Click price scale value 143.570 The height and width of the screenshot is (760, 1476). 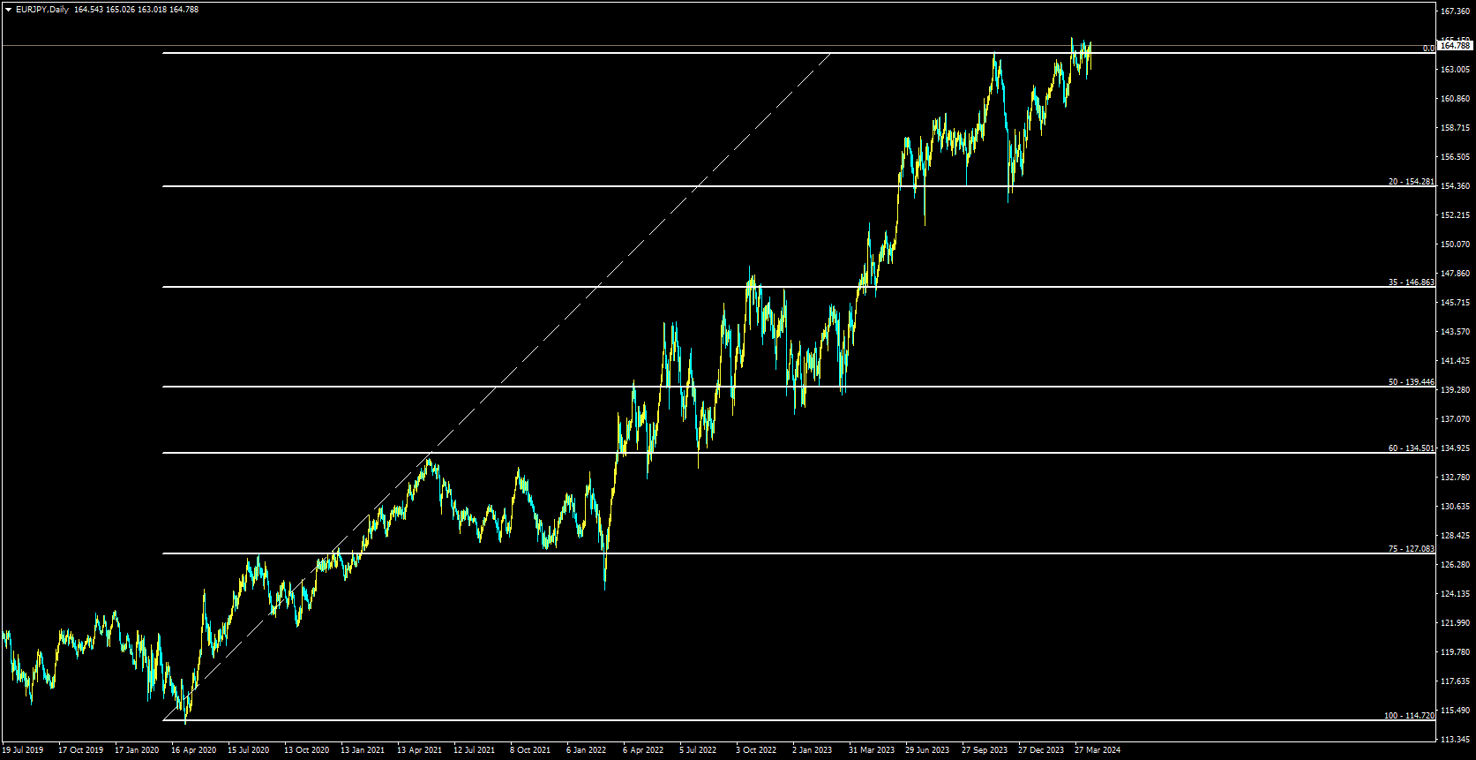tap(1455, 331)
